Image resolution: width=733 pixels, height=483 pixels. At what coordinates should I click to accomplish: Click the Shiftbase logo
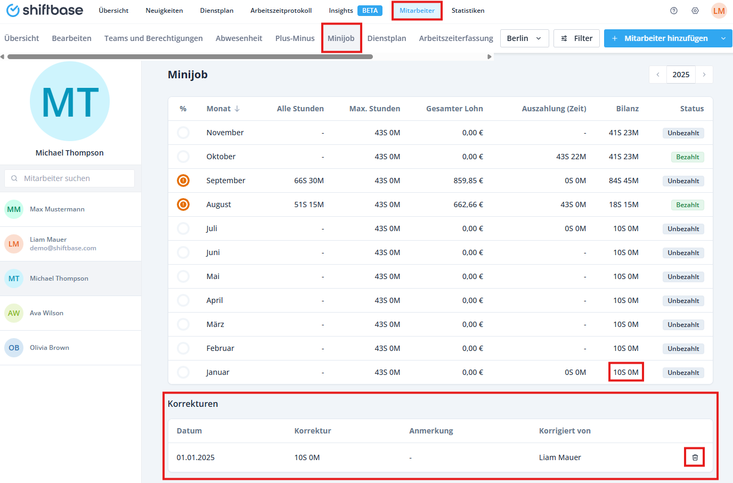pyautogui.click(x=45, y=11)
